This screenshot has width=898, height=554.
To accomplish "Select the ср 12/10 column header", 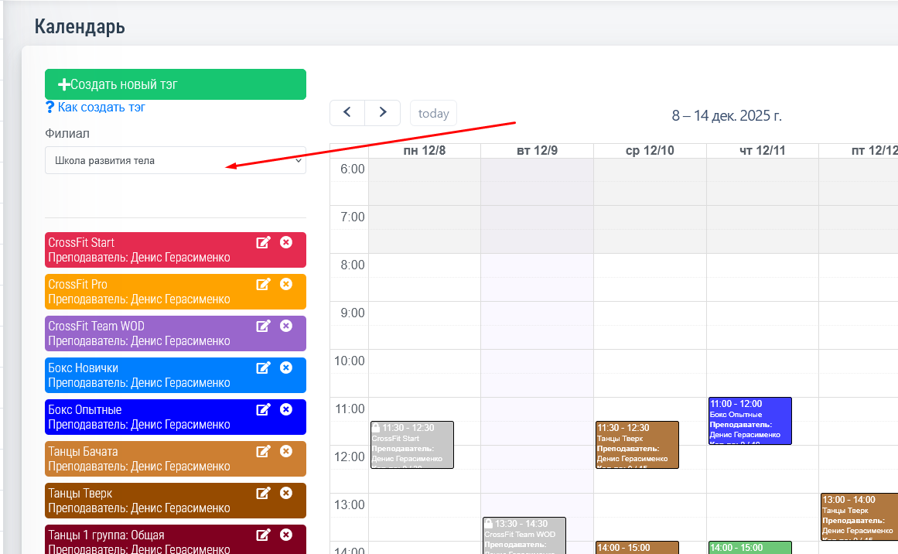I will coord(649,151).
